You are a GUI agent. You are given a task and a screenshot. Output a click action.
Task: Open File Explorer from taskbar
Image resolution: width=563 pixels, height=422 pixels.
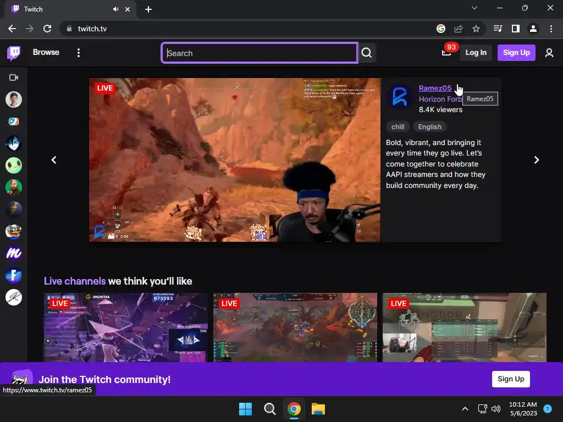(x=318, y=409)
